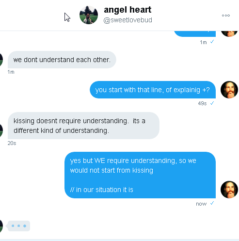Click sender avatar beside "you start with that line"
This screenshot has width=239, height=241.
229,90
